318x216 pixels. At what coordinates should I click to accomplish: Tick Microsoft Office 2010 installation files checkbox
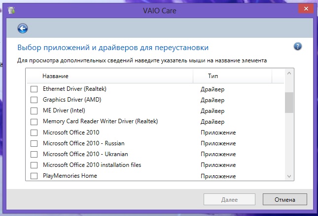click(x=34, y=165)
